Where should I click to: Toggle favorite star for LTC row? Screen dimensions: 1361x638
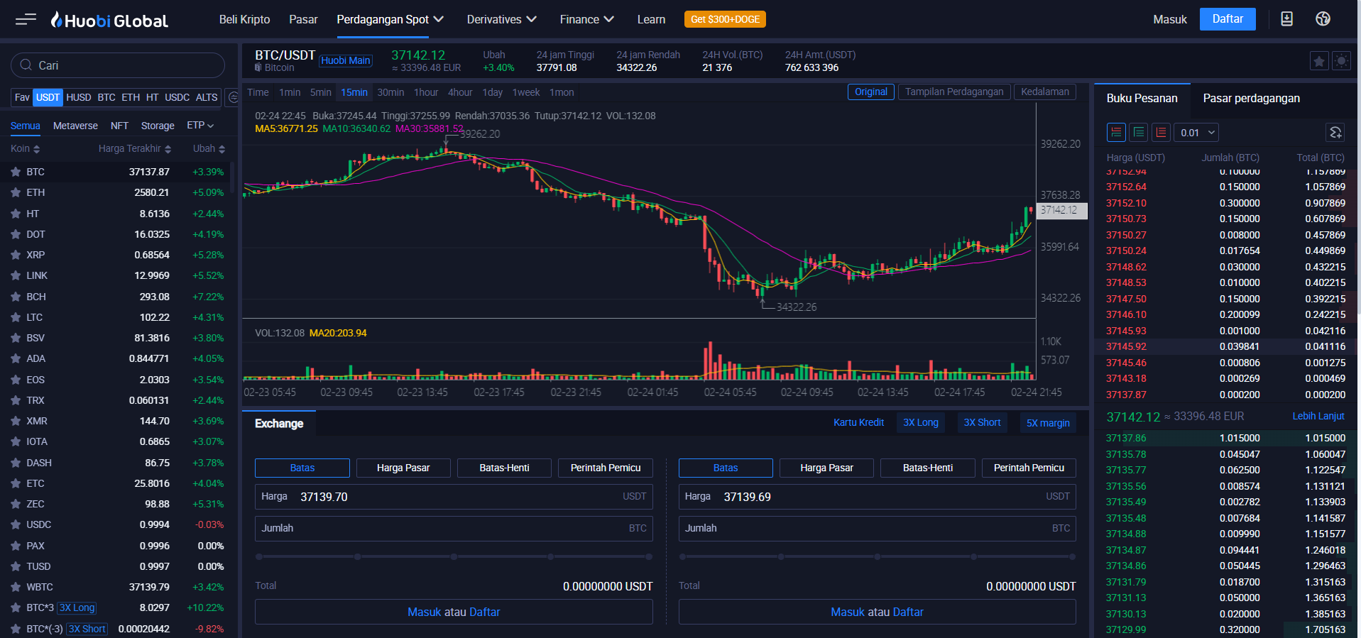(15, 317)
